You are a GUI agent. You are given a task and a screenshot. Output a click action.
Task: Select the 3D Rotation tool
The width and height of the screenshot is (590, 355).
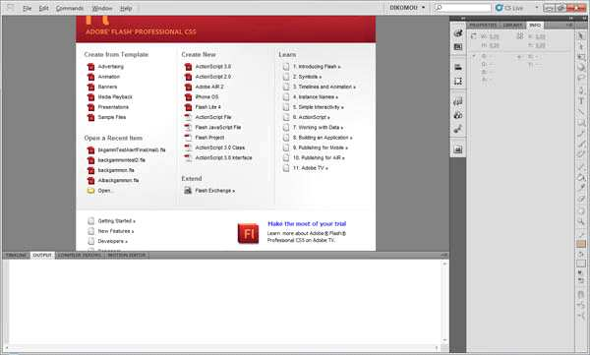point(581,68)
